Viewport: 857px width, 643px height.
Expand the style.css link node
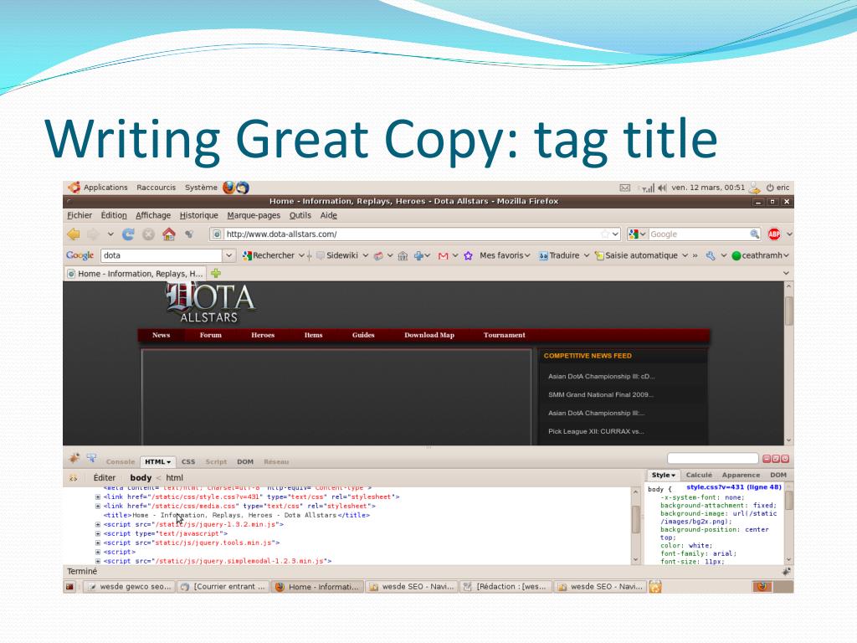98,497
